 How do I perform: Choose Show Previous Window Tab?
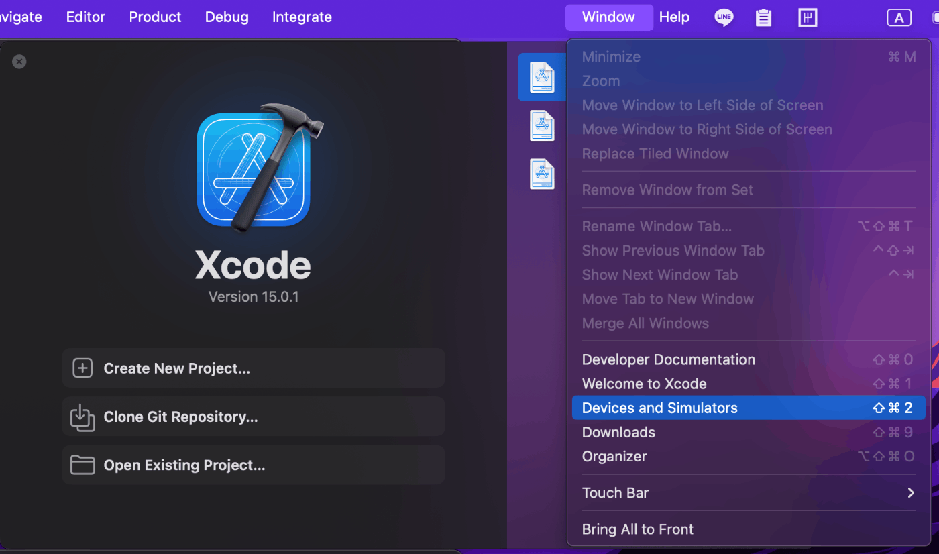pos(749,250)
